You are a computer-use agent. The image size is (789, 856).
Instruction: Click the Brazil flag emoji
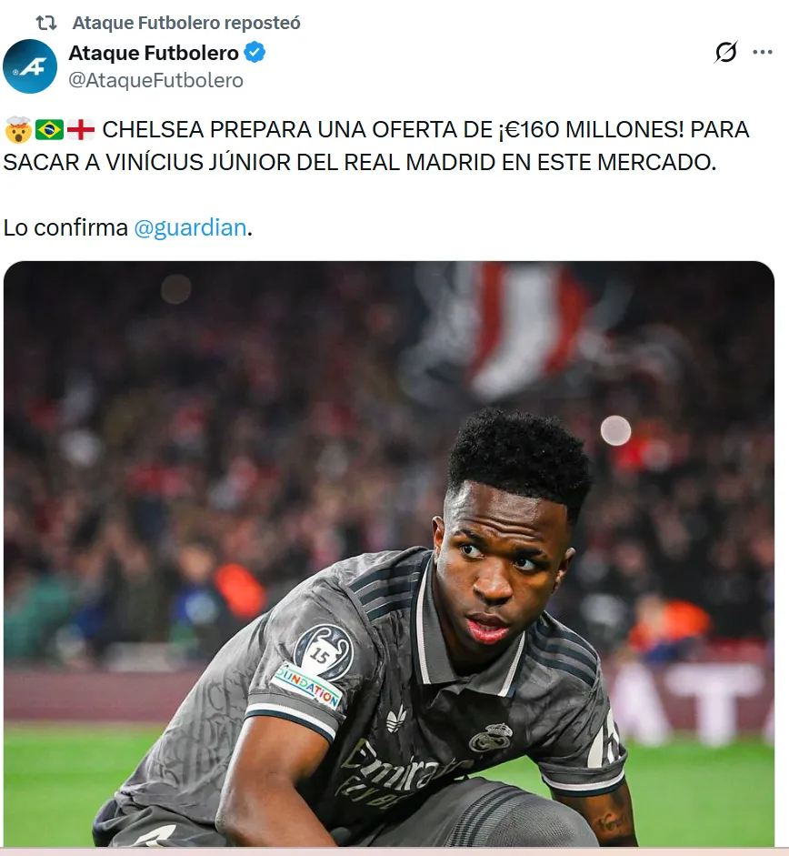click(x=49, y=130)
